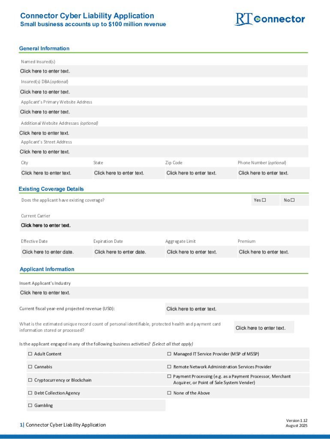Tick the Gambling checkbox
This screenshot has height=439, width=330.
point(30,406)
